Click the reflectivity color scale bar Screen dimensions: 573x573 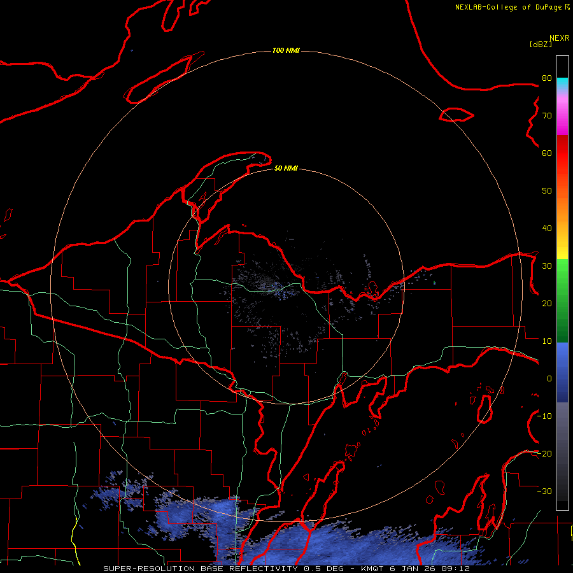coord(562,283)
